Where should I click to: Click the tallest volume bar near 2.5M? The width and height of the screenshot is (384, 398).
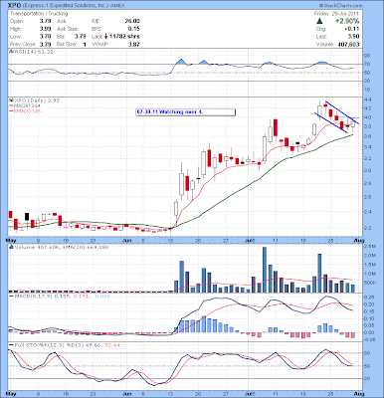[x=265, y=270]
